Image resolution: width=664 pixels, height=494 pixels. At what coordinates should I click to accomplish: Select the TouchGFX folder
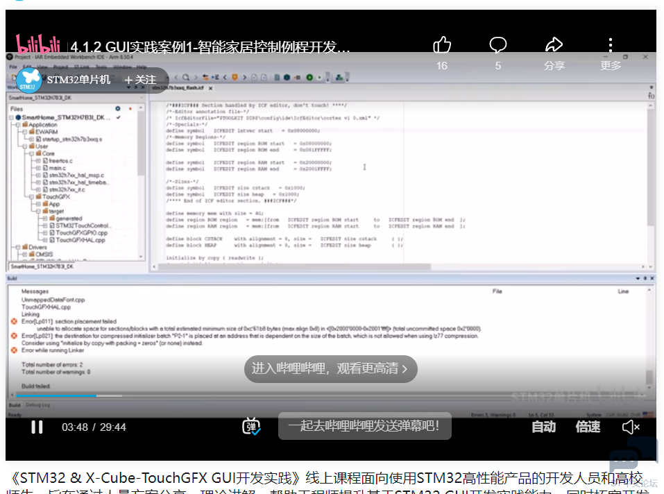tap(53, 197)
